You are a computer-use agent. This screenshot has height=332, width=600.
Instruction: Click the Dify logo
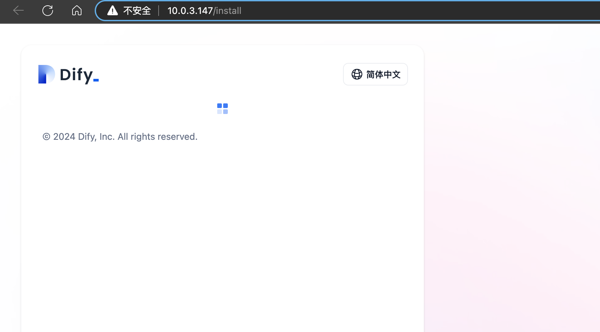pos(69,74)
